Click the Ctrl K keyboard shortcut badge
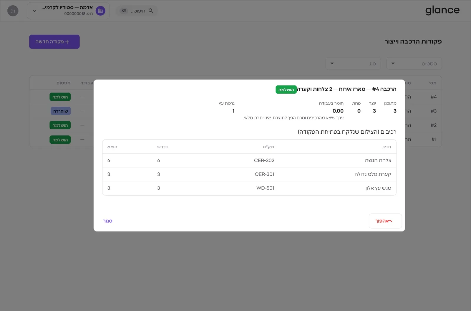Viewport: 471px width, 311px height. tap(124, 11)
